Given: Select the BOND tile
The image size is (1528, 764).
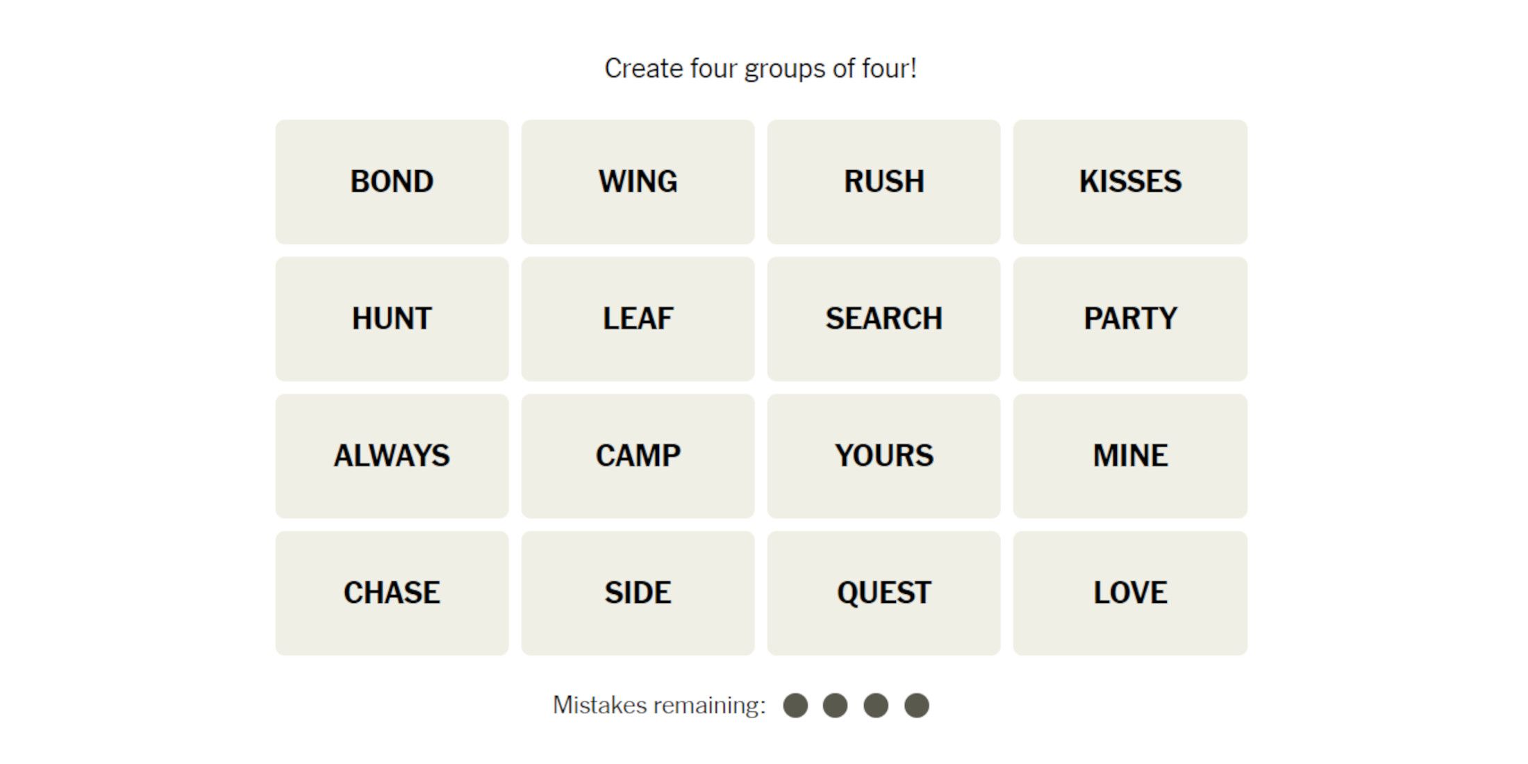Looking at the screenshot, I should pos(392,179).
